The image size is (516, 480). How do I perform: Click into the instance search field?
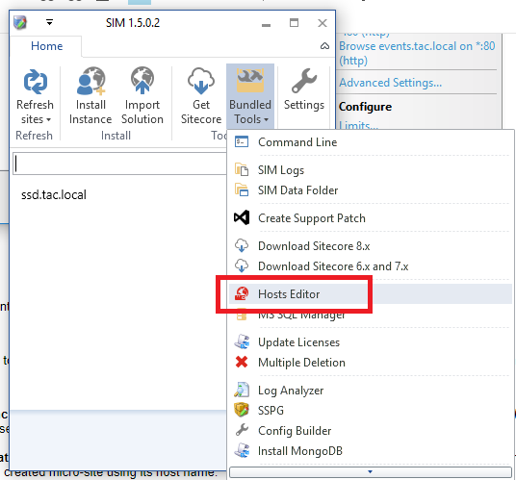click(x=119, y=164)
